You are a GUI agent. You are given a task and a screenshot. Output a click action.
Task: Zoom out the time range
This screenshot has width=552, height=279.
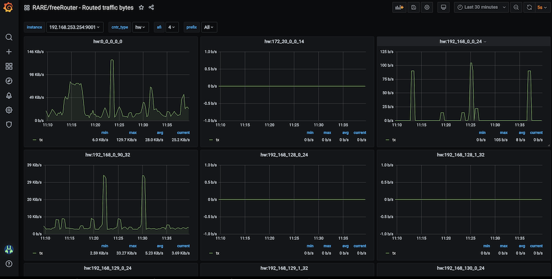(516, 7)
